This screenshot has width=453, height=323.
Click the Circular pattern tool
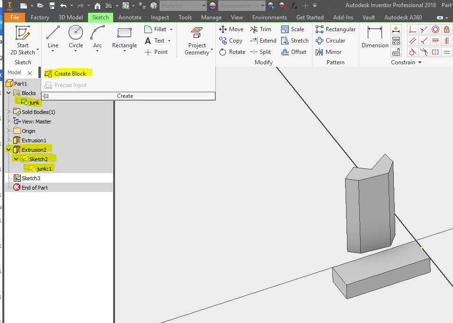pyautogui.click(x=330, y=41)
